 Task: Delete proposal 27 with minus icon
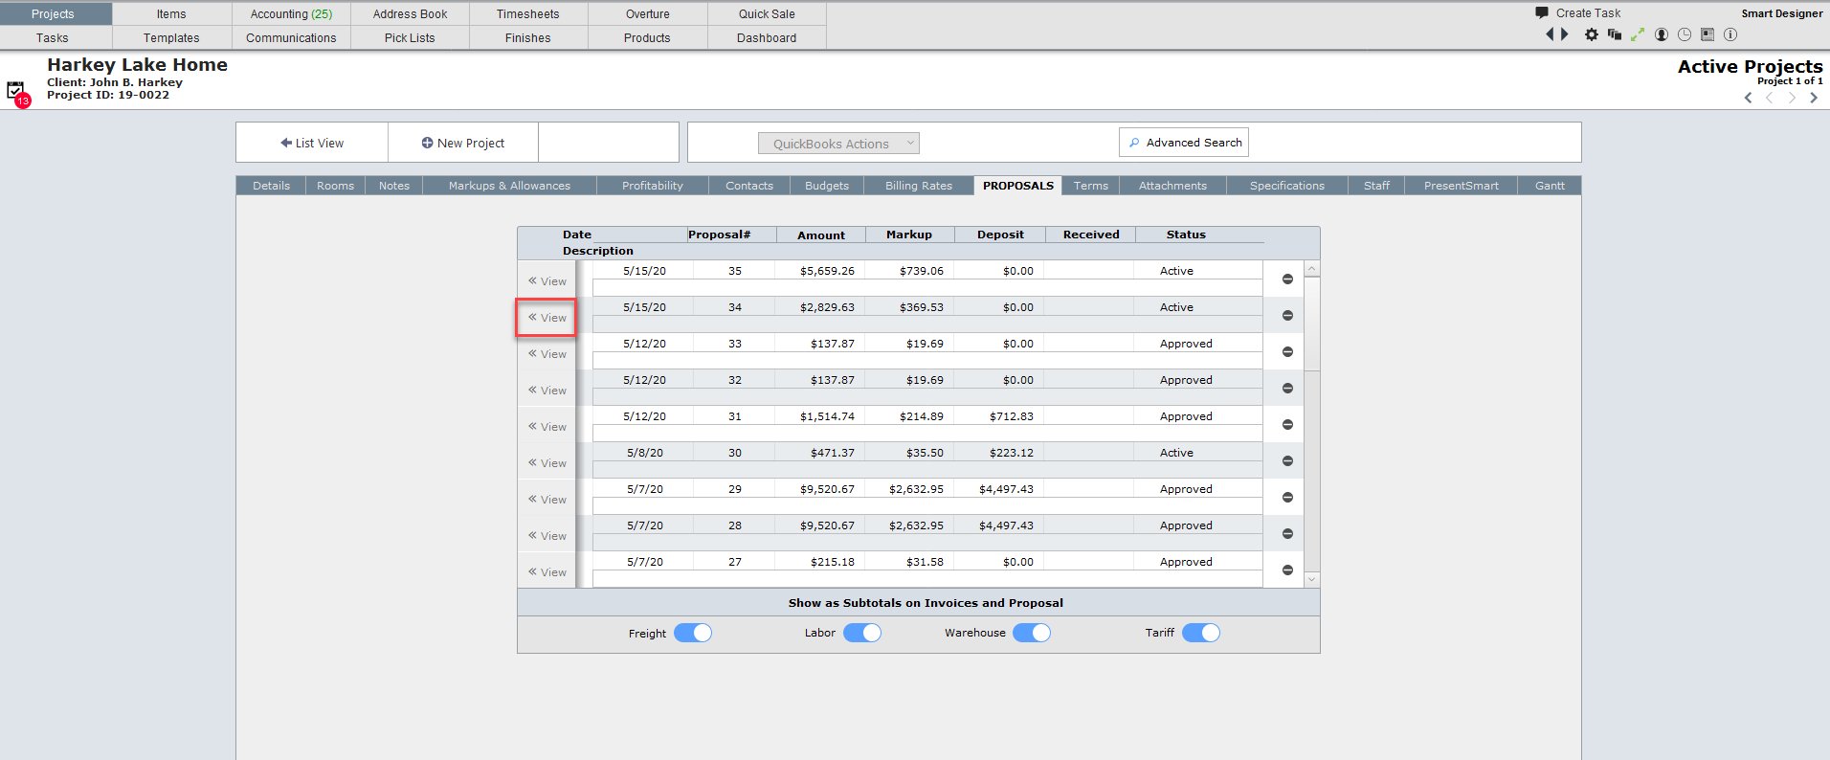pyautogui.click(x=1287, y=570)
